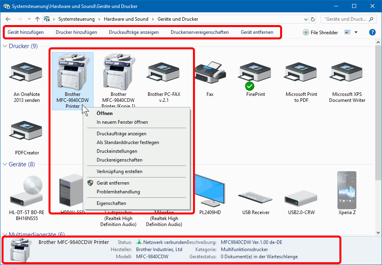Open the help question mark icon

coord(372,32)
